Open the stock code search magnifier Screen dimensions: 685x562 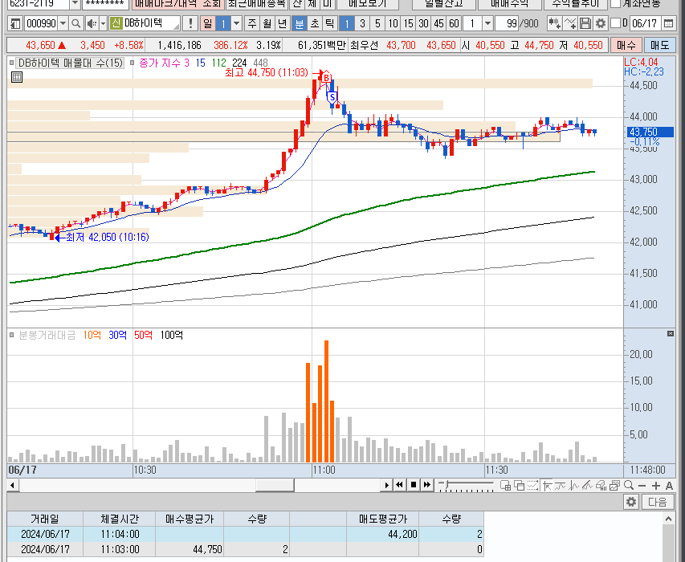coord(76,23)
